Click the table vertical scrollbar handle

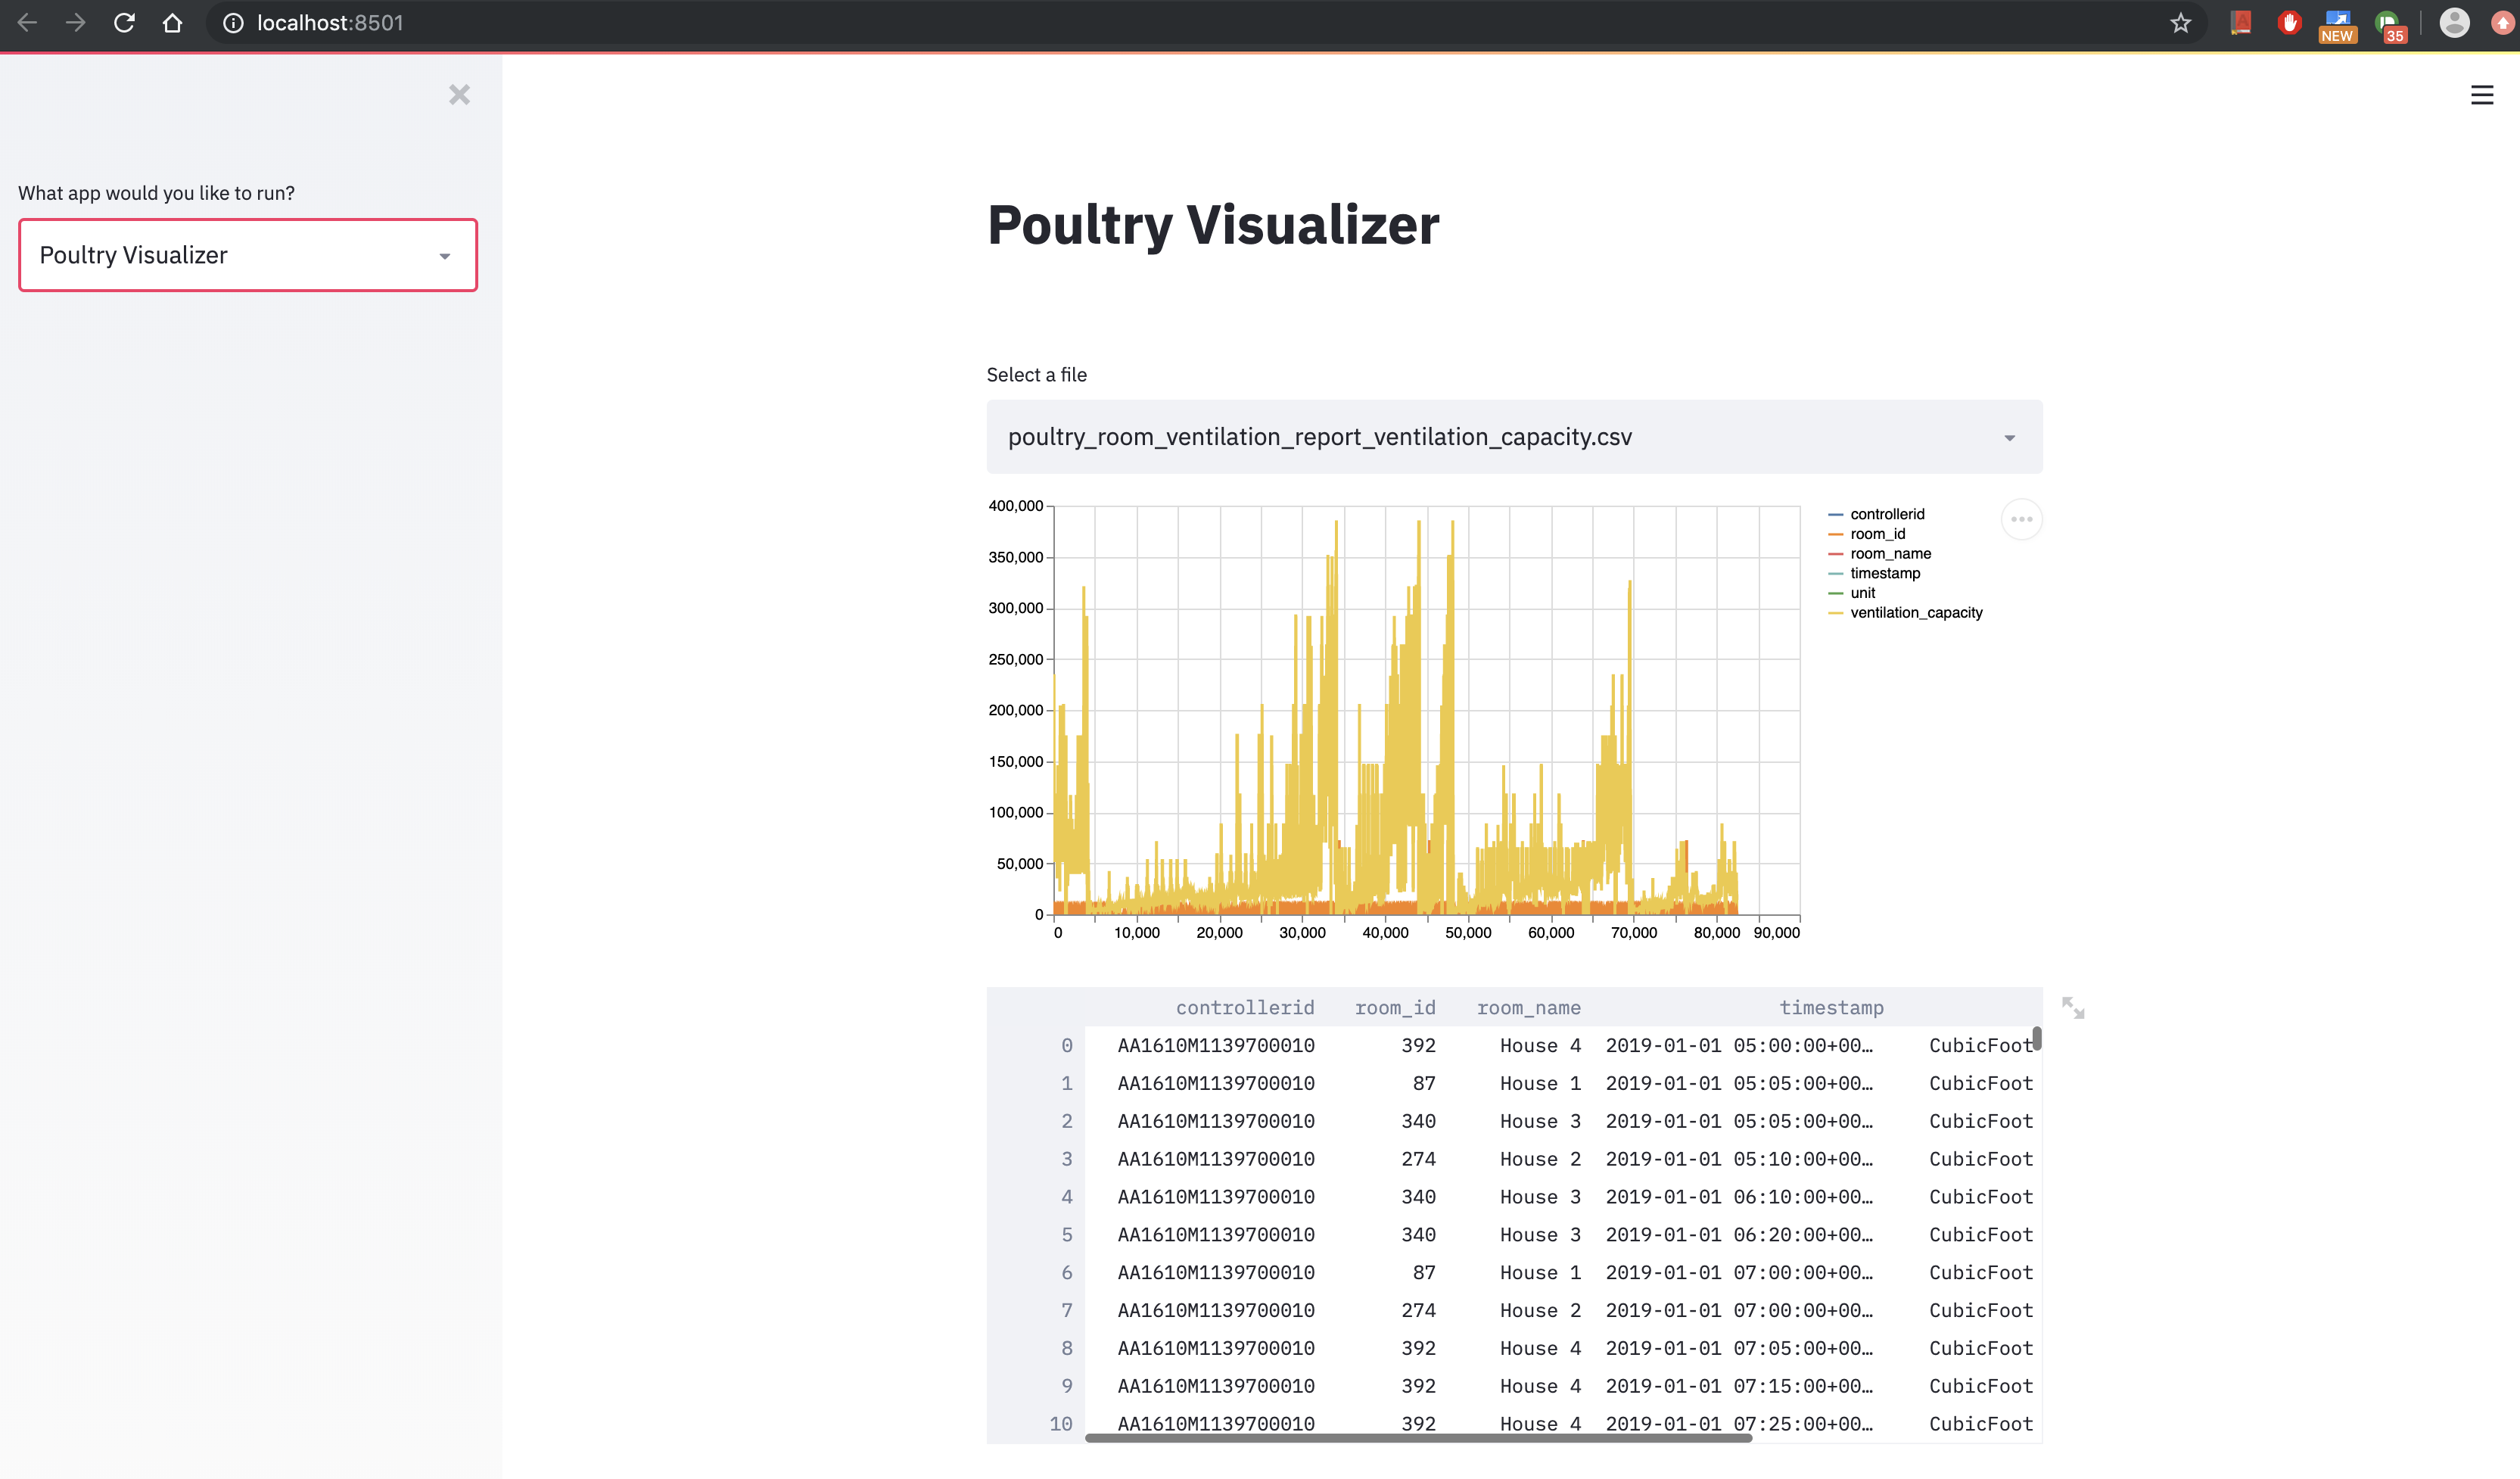click(x=2036, y=1038)
